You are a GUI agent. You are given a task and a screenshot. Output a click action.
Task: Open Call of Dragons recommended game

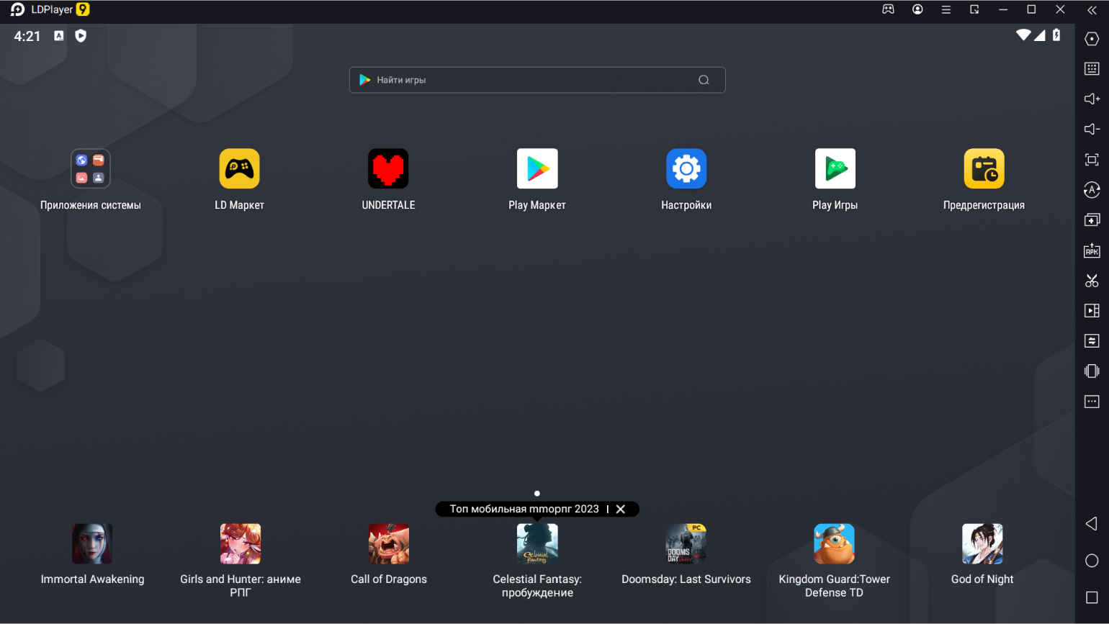(x=389, y=544)
